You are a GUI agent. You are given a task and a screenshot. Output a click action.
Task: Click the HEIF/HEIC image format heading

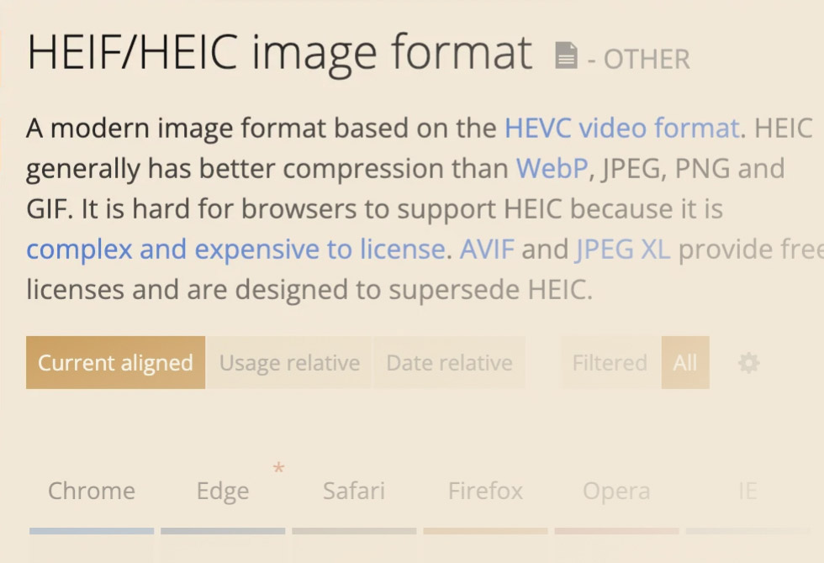[x=279, y=53]
